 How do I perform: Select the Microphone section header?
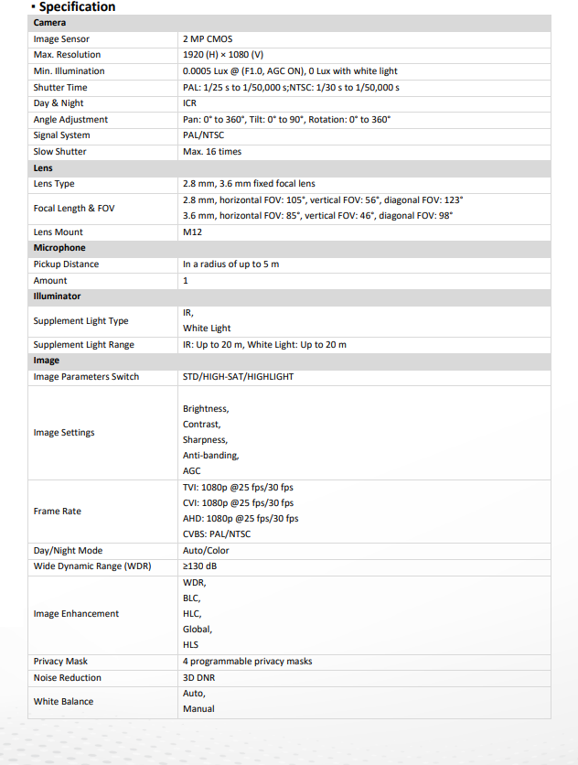tap(290, 248)
